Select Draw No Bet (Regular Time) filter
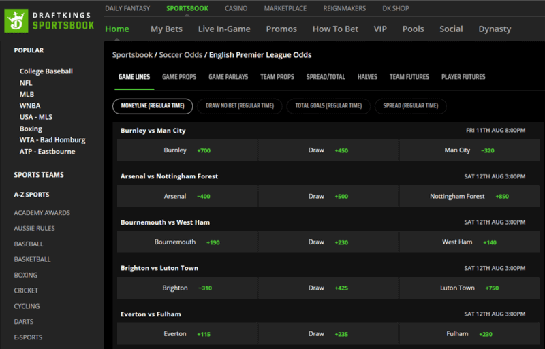Screen dimensions: 545x349 (240, 106)
